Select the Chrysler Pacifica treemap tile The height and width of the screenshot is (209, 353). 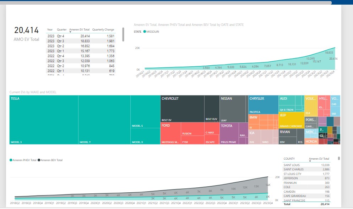(263, 105)
